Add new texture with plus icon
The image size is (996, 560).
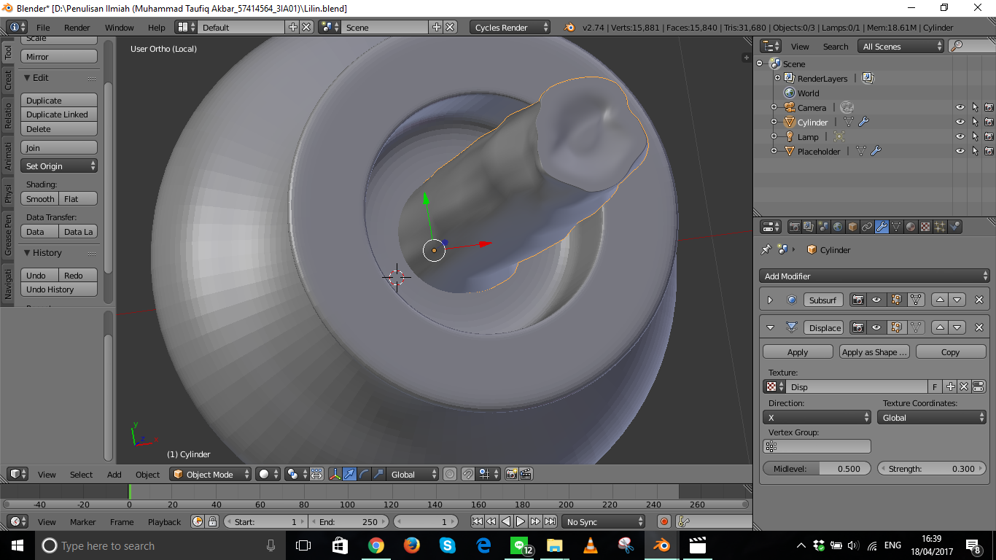[x=951, y=386]
